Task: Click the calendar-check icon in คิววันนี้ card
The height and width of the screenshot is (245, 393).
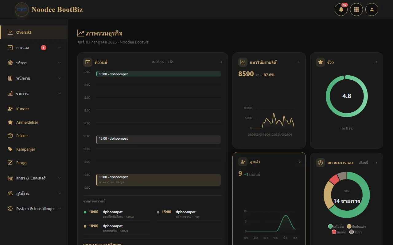Action: [88, 62]
